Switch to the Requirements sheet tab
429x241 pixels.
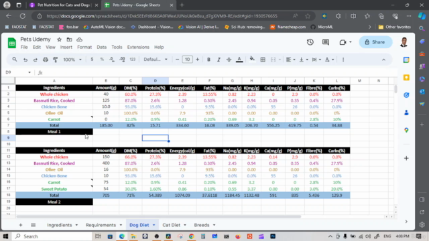tap(101, 225)
